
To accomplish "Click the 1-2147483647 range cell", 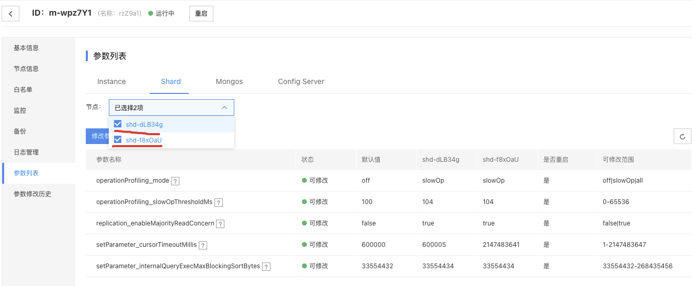I will (624, 245).
